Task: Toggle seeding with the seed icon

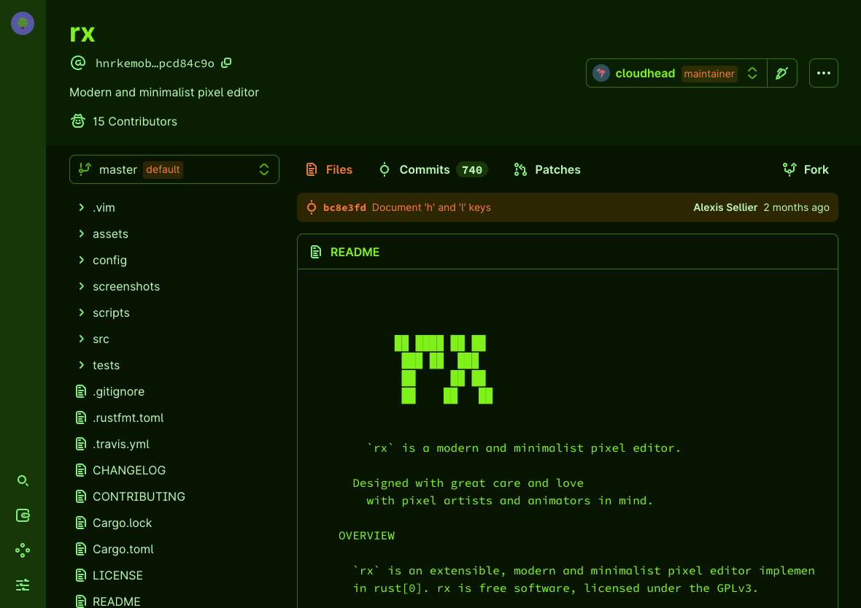Action: (x=782, y=72)
